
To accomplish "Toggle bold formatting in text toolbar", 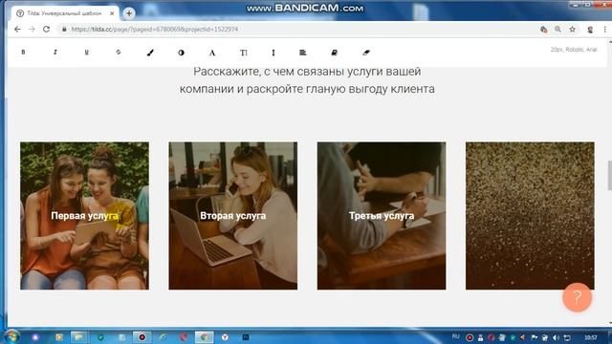I will point(23,53).
